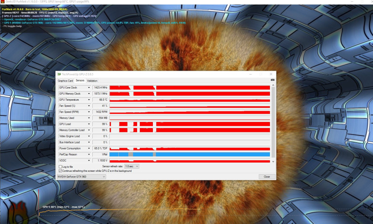Open the Bus Interface Load dropdown
Screen dimensions: 373x224
[x=89, y=143]
